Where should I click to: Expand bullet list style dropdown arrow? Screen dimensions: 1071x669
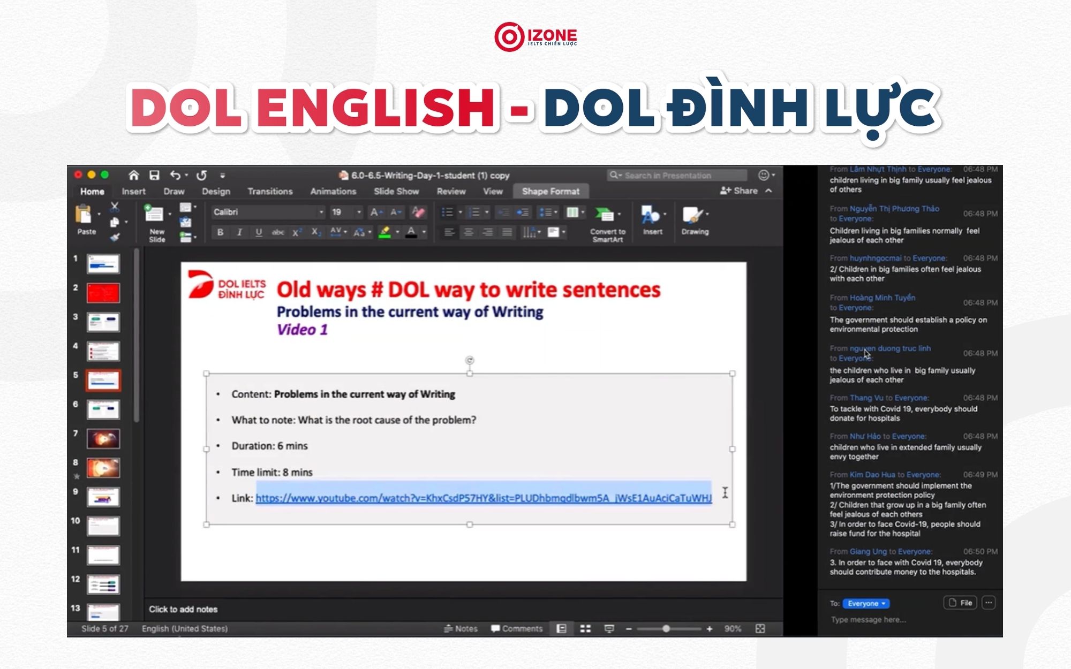(460, 212)
